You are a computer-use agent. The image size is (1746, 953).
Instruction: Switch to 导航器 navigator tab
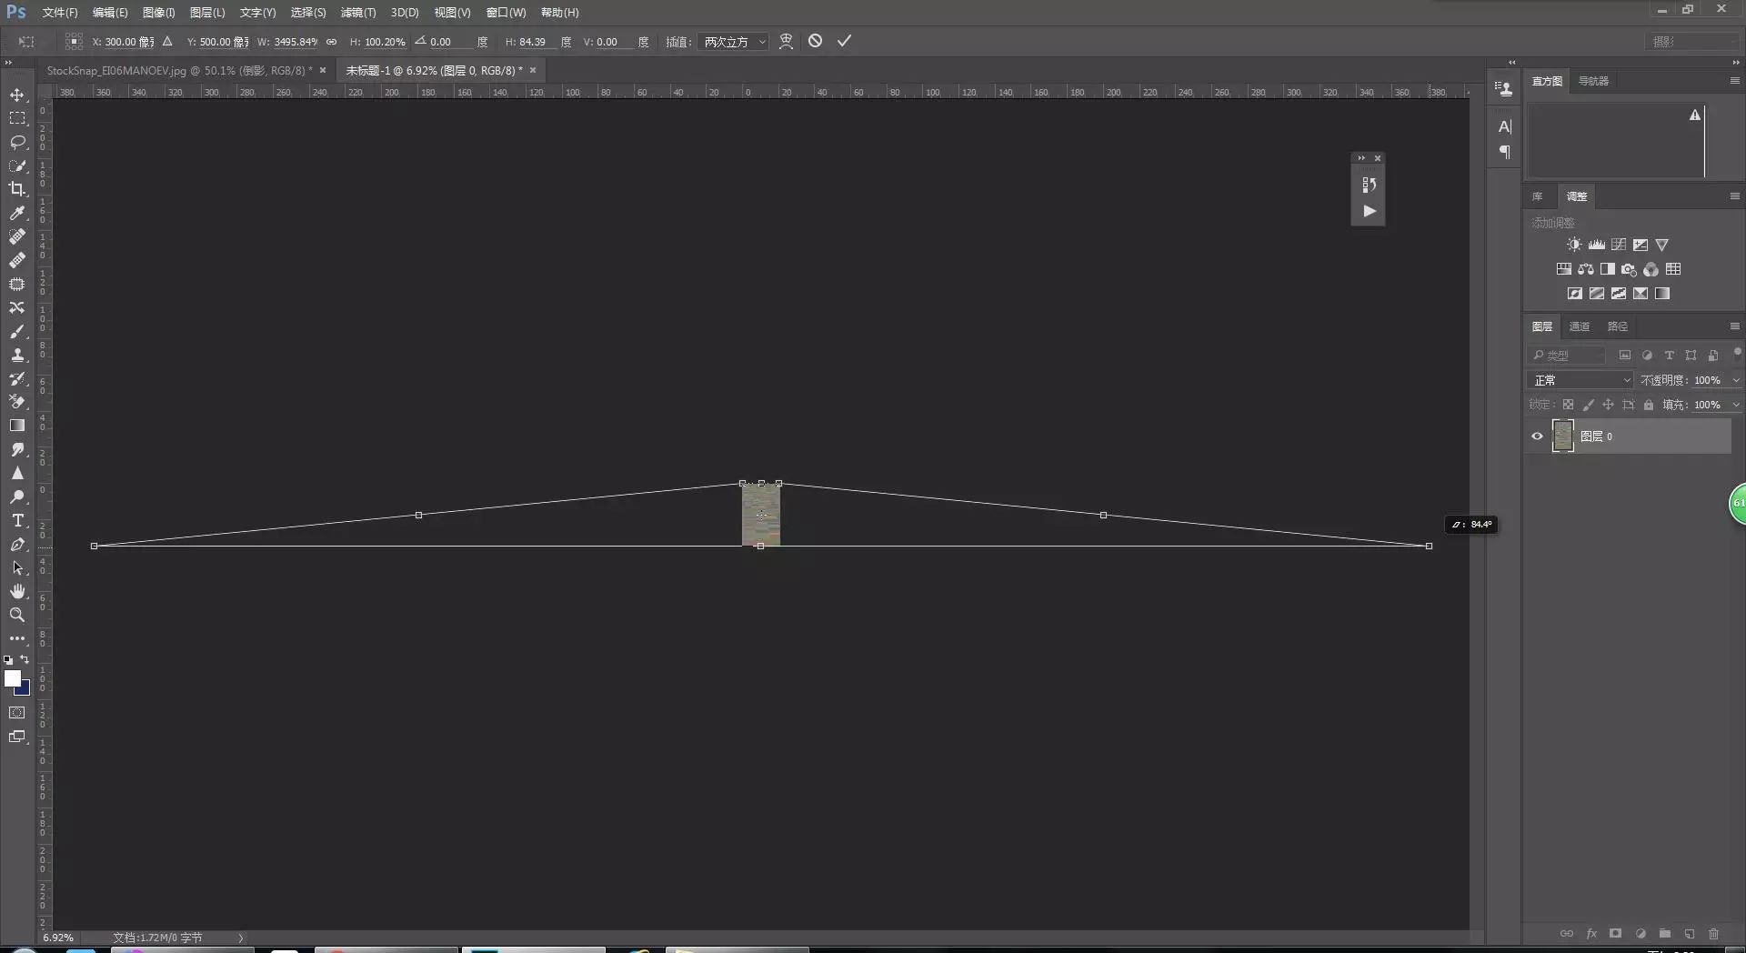1593,81
